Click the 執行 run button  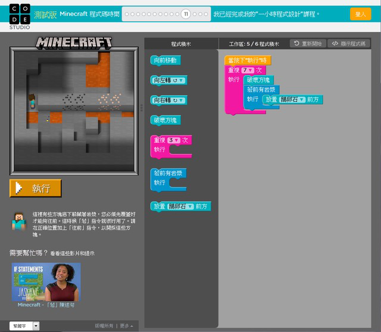pos(36,188)
